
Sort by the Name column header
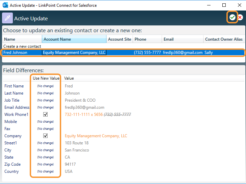click(x=22, y=39)
